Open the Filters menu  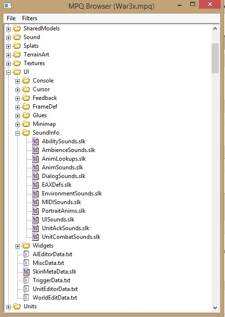point(30,18)
